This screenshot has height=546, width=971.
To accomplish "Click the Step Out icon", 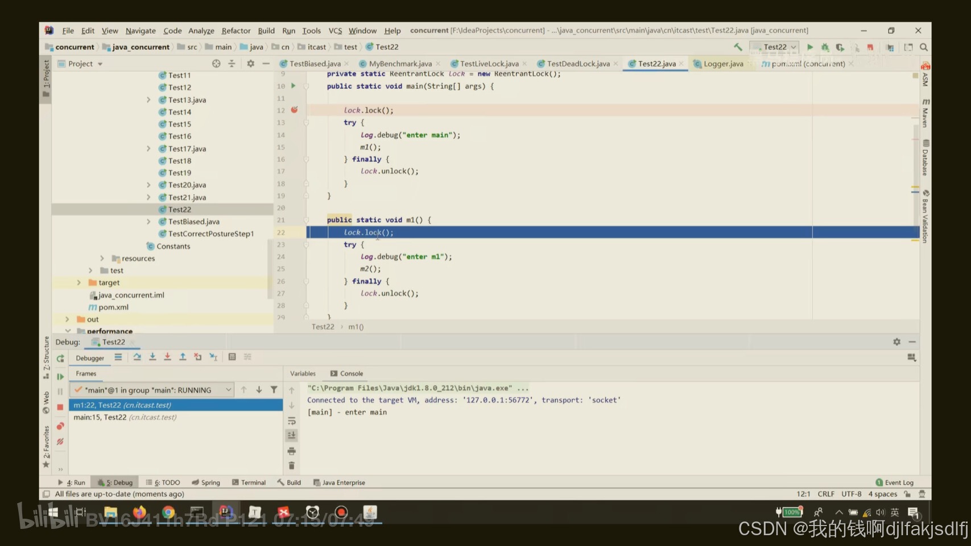I will [183, 357].
